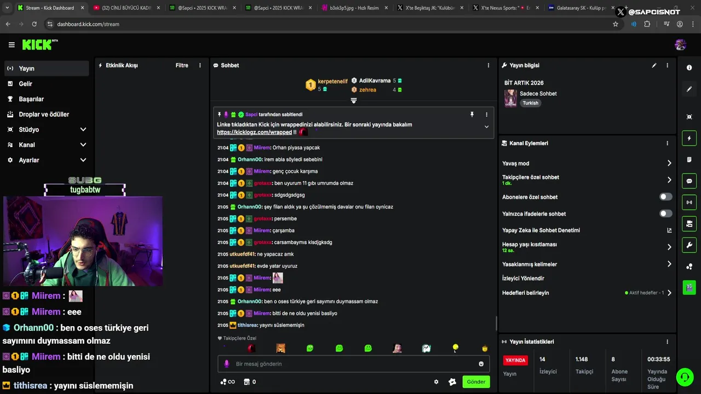Expand the Stüdyo sidebar section
The image size is (701, 394).
(47, 130)
